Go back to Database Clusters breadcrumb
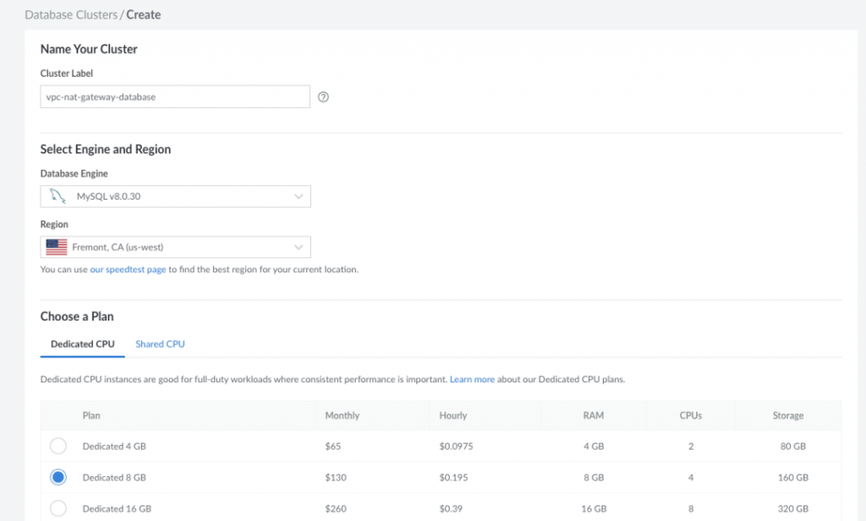 point(73,14)
